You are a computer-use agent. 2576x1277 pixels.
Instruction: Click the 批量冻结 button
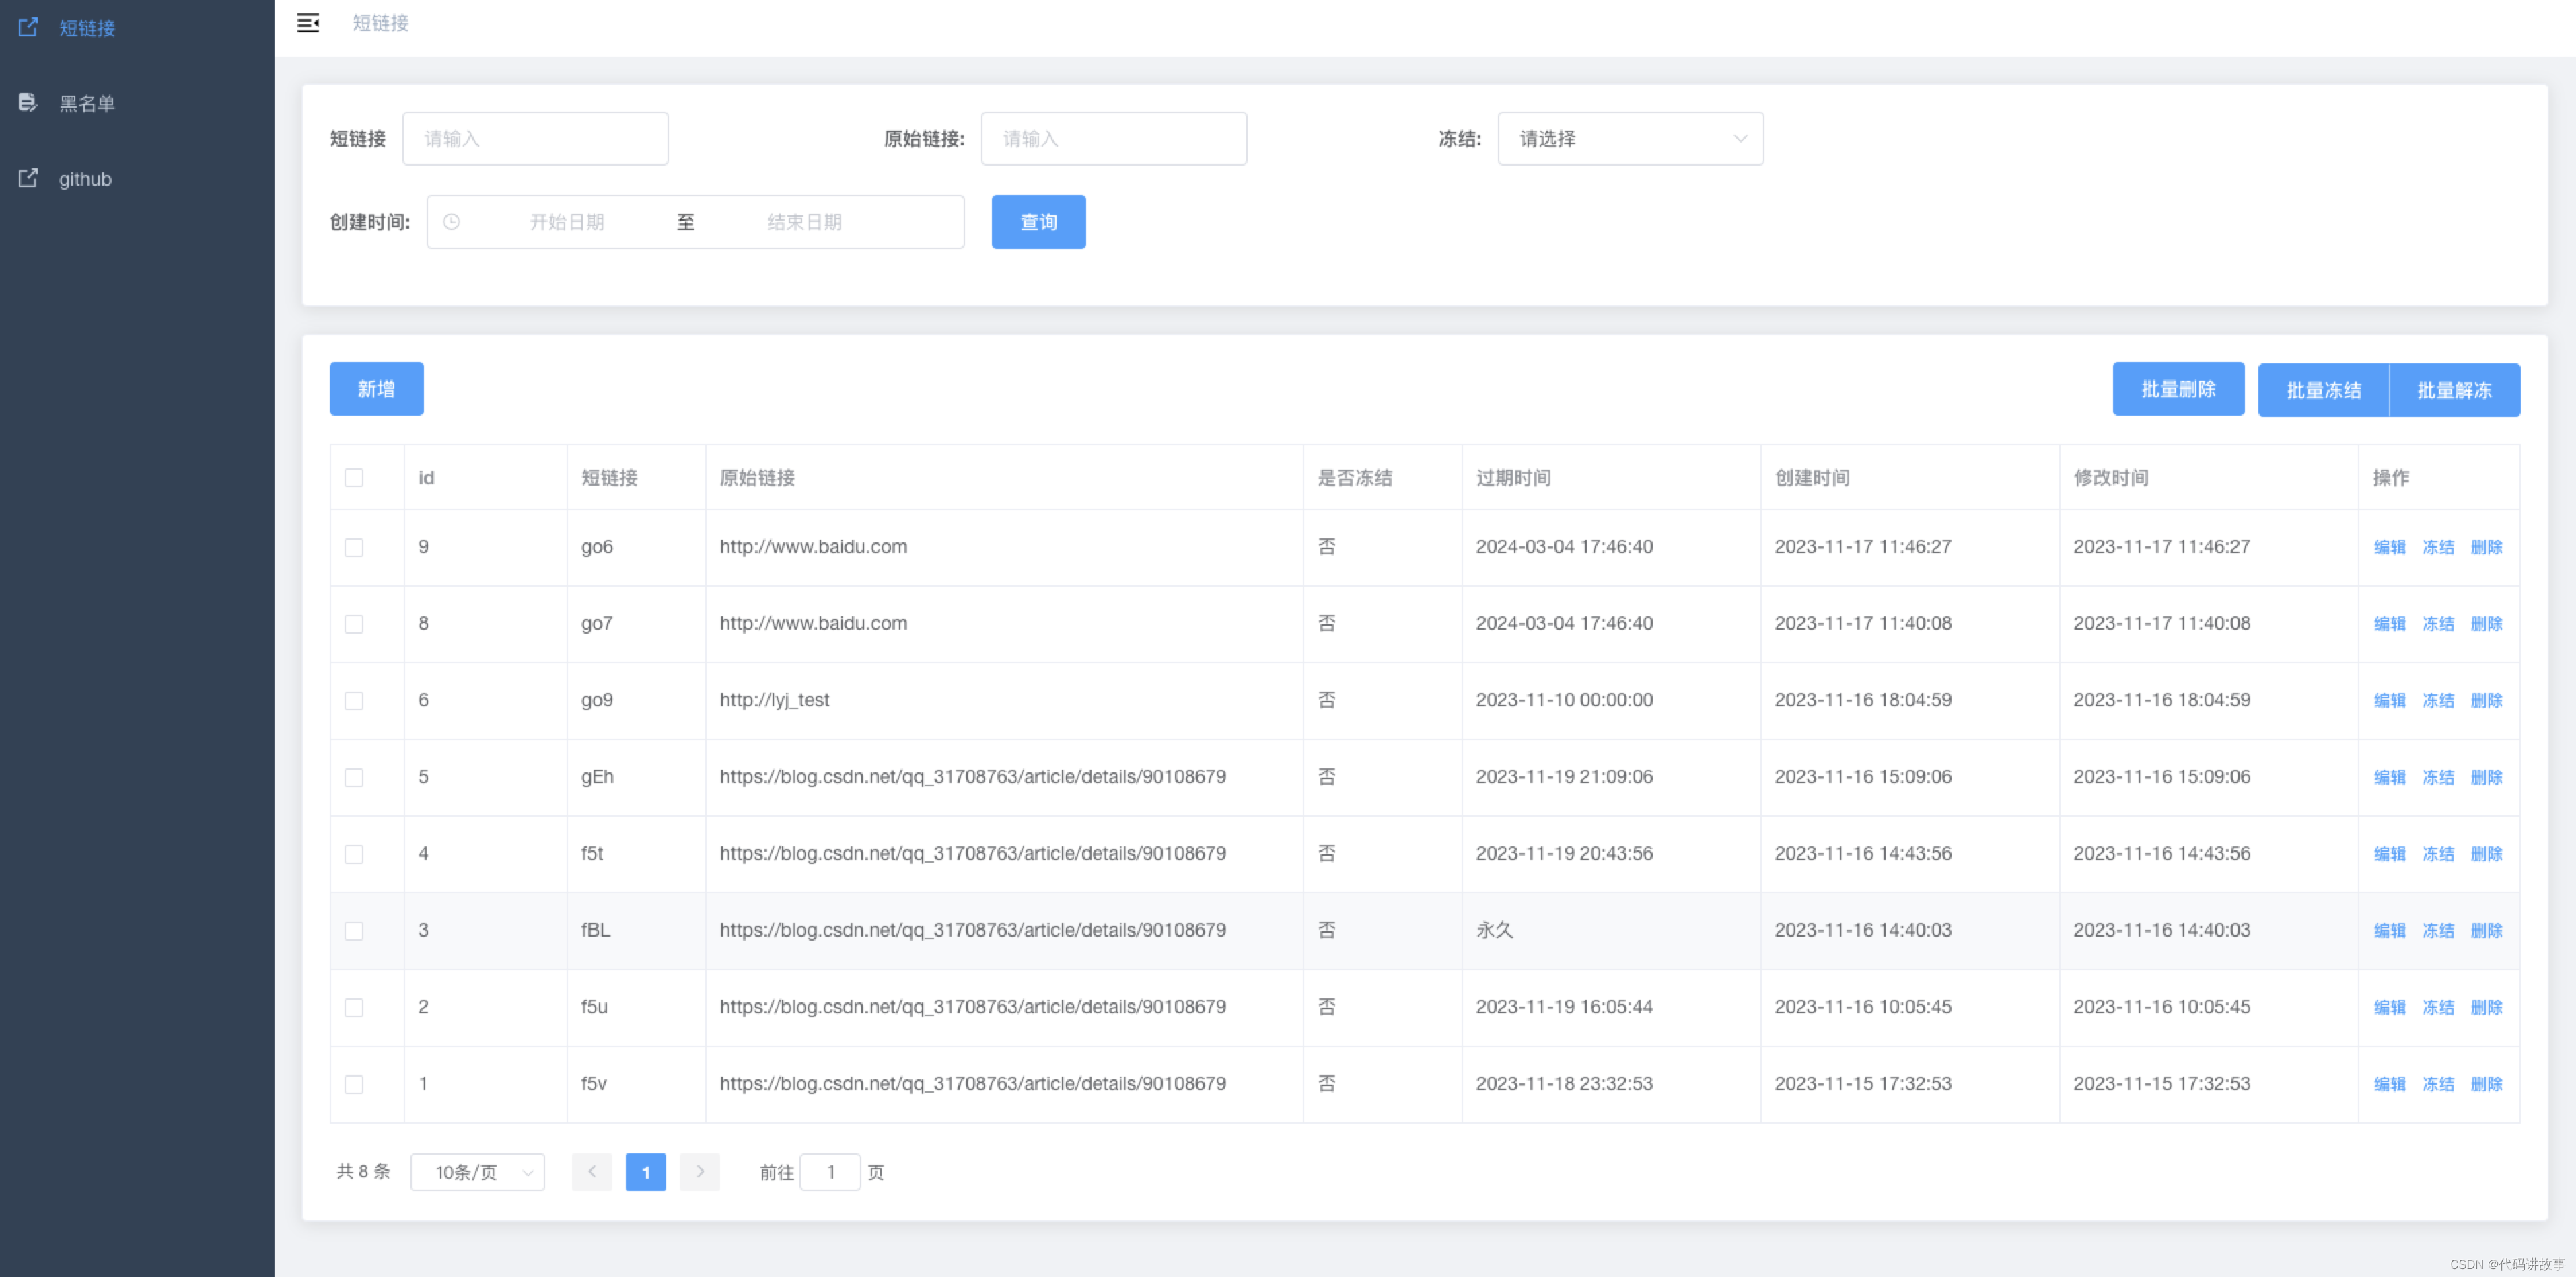(x=2323, y=390)
